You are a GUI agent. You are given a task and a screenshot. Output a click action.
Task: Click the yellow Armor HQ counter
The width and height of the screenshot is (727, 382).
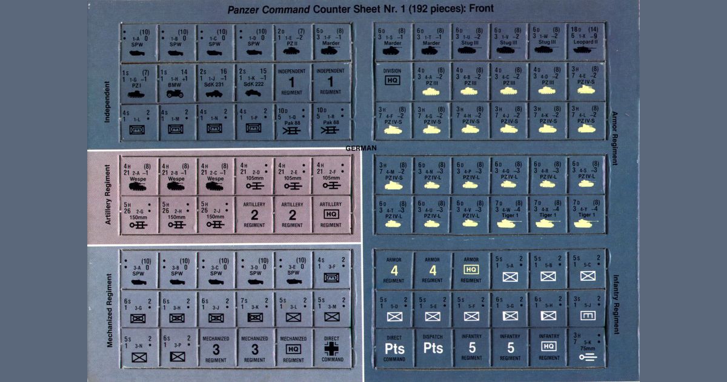point(471,267)
